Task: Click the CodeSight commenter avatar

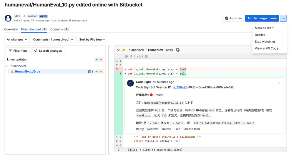Action: (130, 83)
